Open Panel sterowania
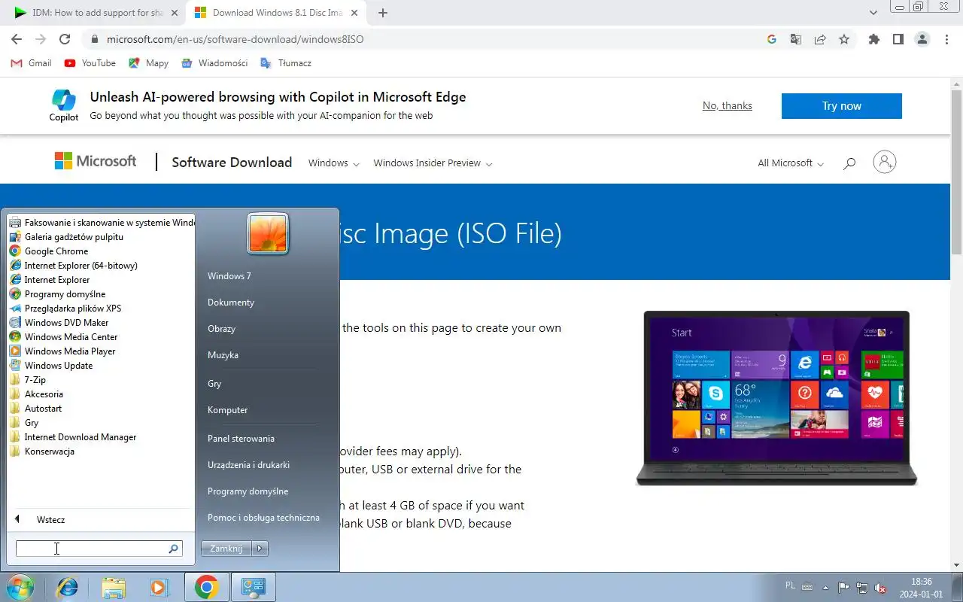The image size is (963, 602). (x=242, y=439)
